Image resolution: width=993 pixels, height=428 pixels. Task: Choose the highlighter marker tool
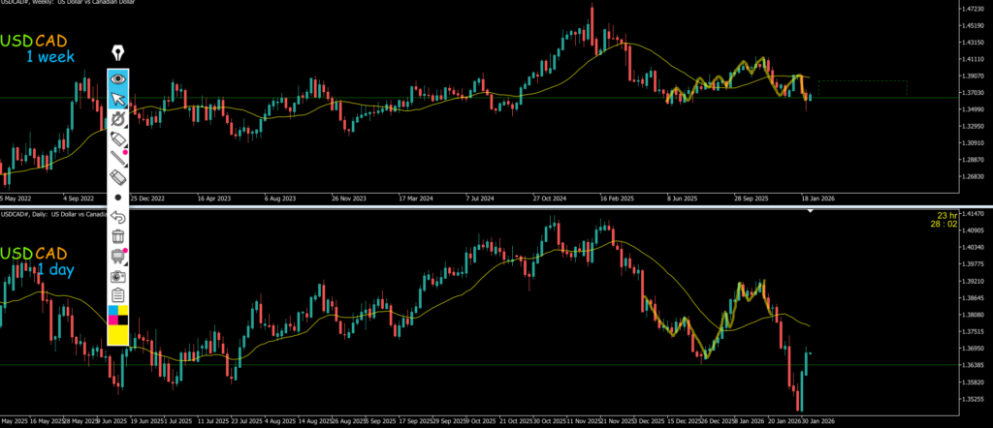(x=118, y=140)
